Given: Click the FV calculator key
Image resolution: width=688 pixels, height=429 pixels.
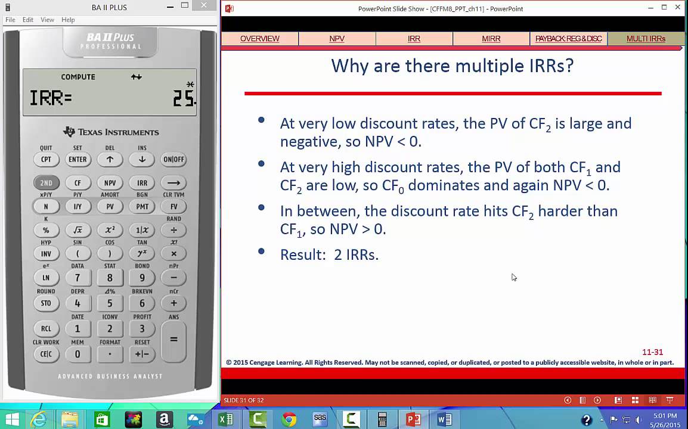Looking at the screenshot, I should (173, 207).
